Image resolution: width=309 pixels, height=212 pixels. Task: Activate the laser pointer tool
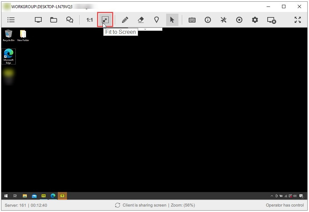pyautogui.click(x=157, y=20)
